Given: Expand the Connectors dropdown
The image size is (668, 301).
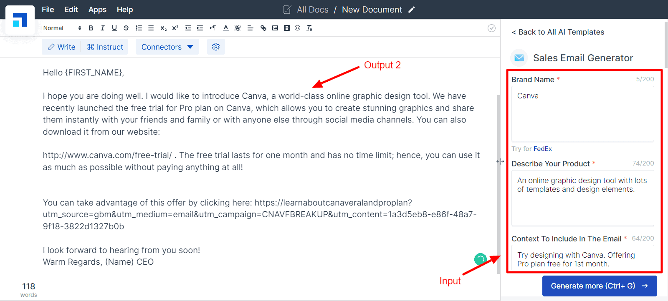Looking at the screenshot, I should (167, 47).
